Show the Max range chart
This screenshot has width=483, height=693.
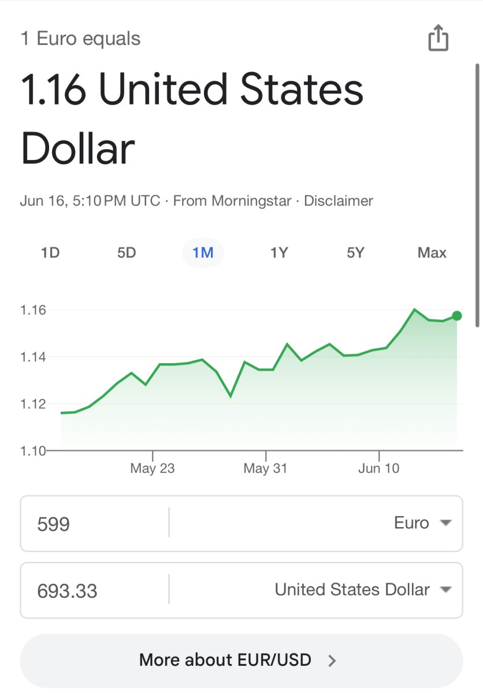pos(432,253)
